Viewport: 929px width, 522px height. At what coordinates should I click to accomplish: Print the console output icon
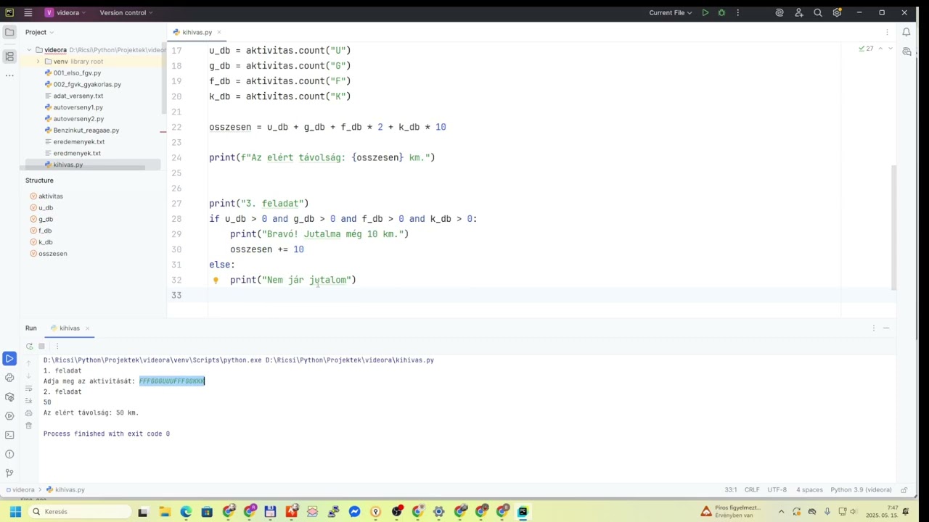(x=28, y=413)
